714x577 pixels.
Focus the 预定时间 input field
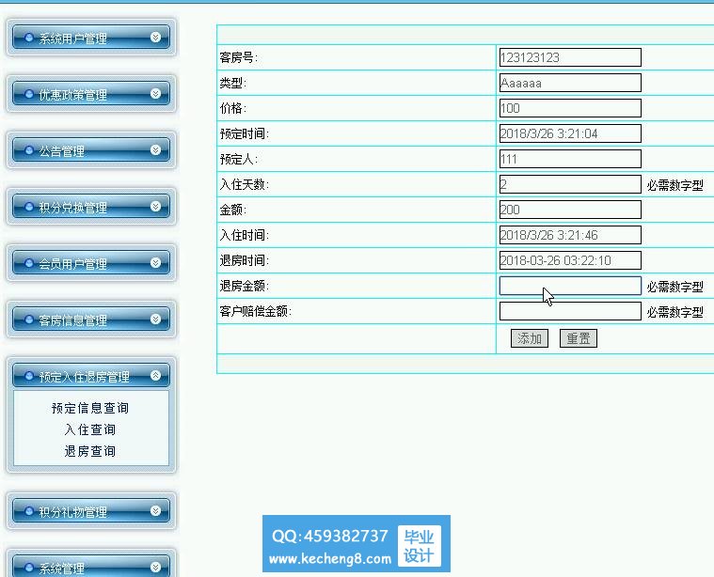pyautogui.click(x=570, y=133)
